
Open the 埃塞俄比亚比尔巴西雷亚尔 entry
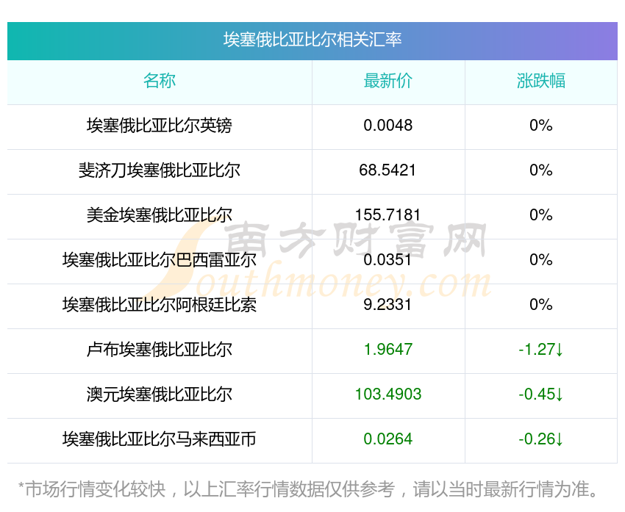click(x=160, y=260)
